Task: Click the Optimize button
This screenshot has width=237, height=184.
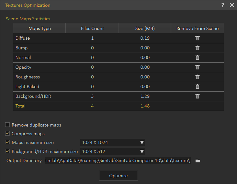Action: (119, 176)
